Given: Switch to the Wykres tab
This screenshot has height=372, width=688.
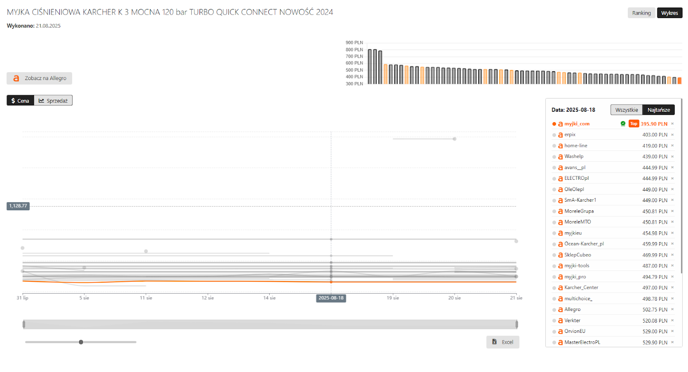Looking at the screenshot, I should coord(670,13).
